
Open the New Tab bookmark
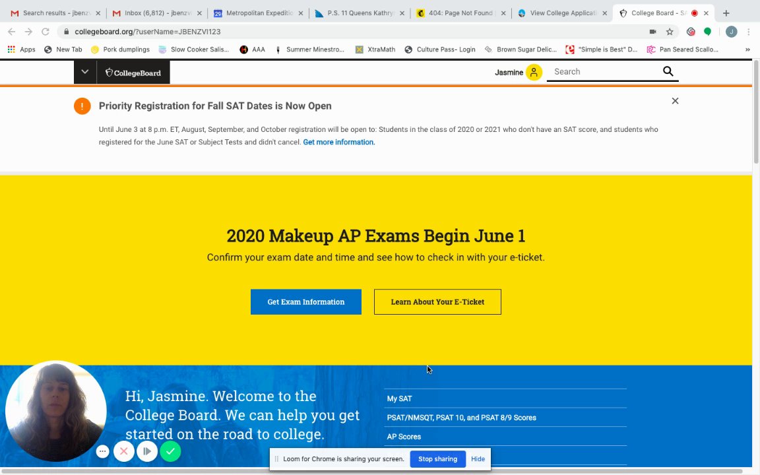pyautogui.click(x=63, y=49)
